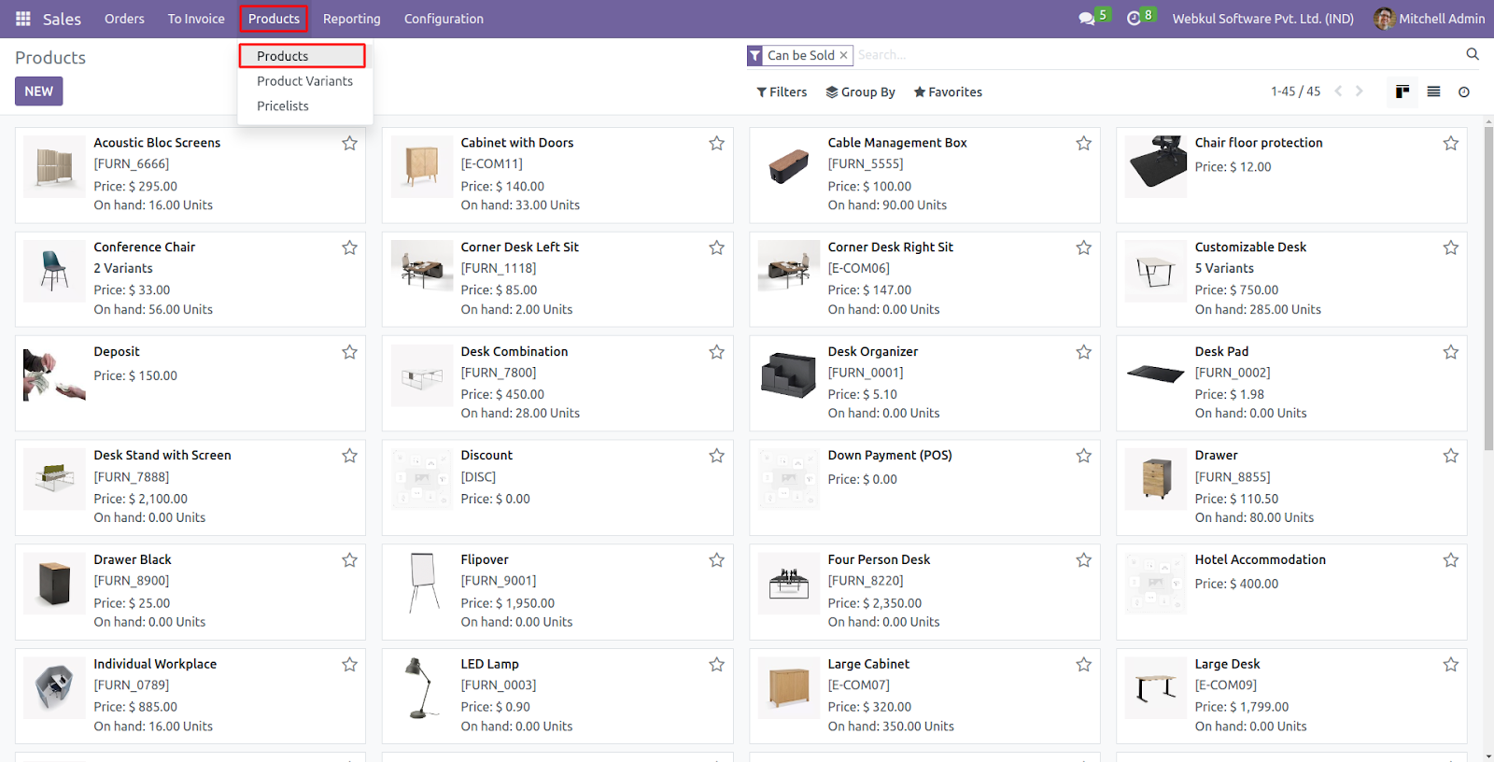This screenshot has width=1494, height=762.
Task: Star the Down Payment (POS) product
Action: coord(1083,456)
